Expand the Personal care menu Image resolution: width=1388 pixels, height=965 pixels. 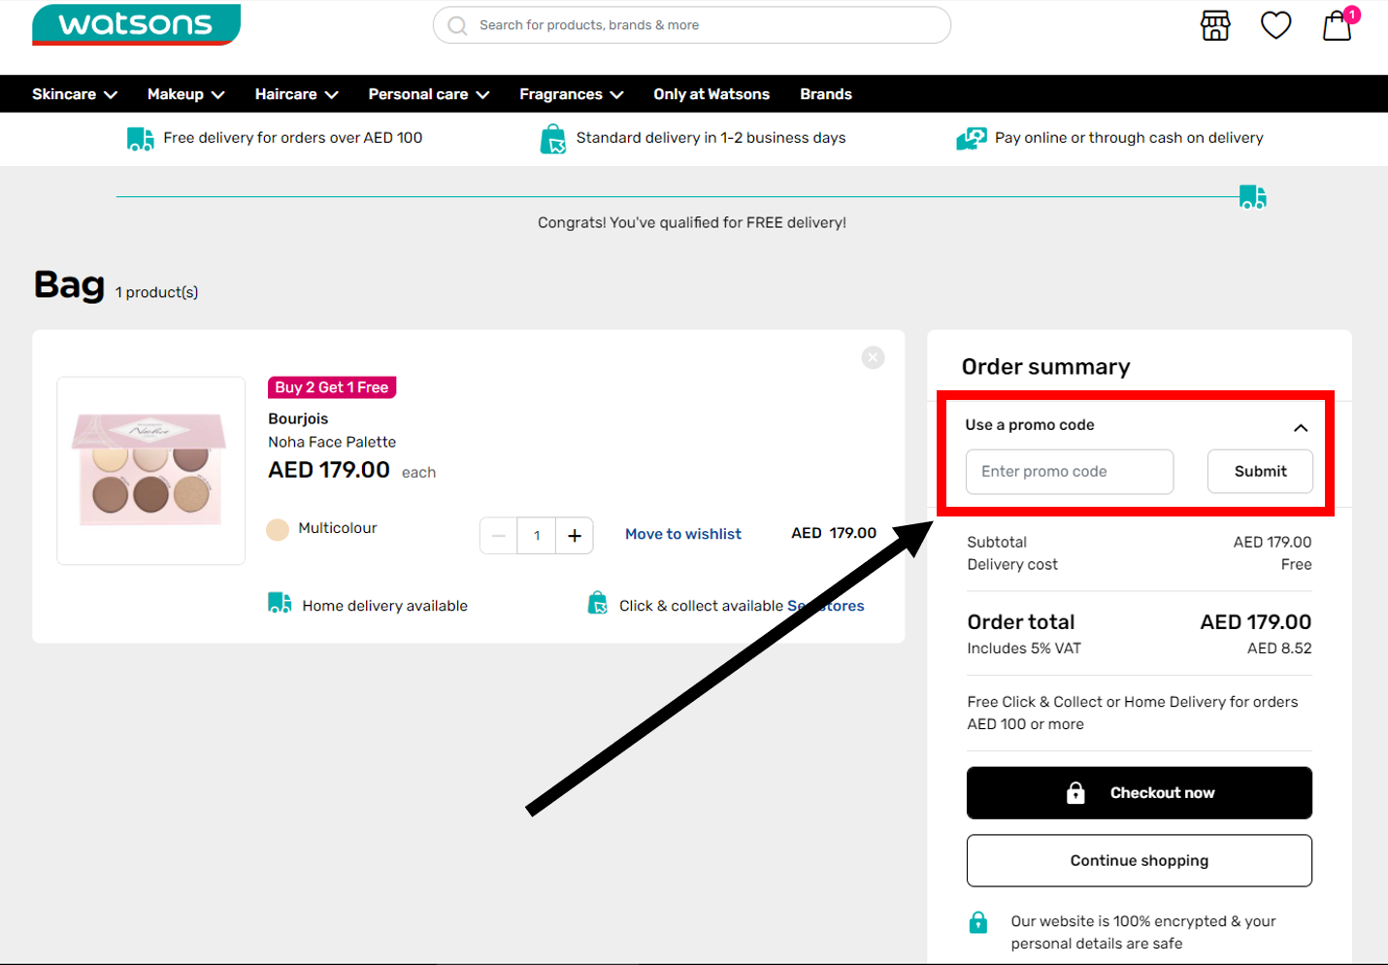tap(428, 93)
